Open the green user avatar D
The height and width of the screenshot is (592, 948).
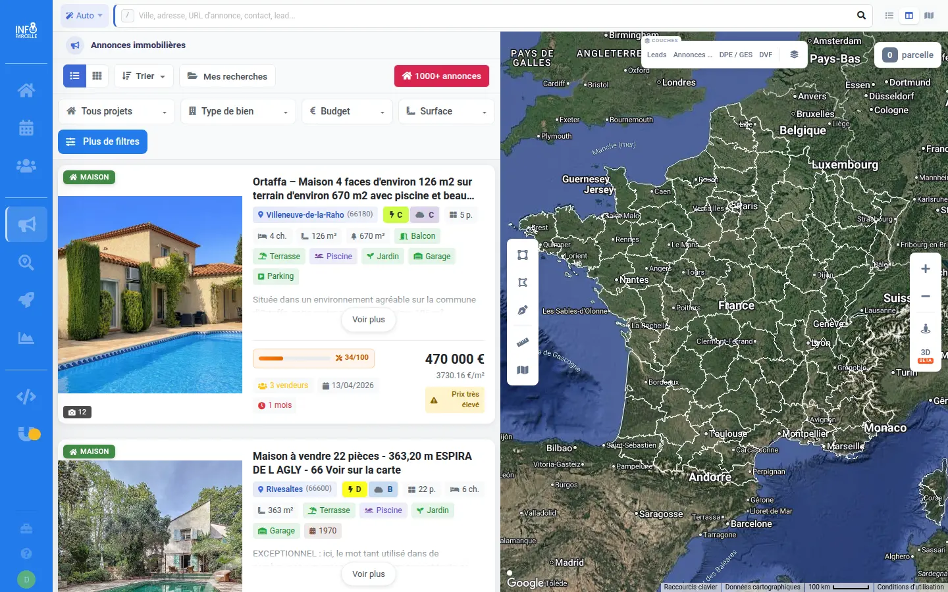(x=26, y=580)
